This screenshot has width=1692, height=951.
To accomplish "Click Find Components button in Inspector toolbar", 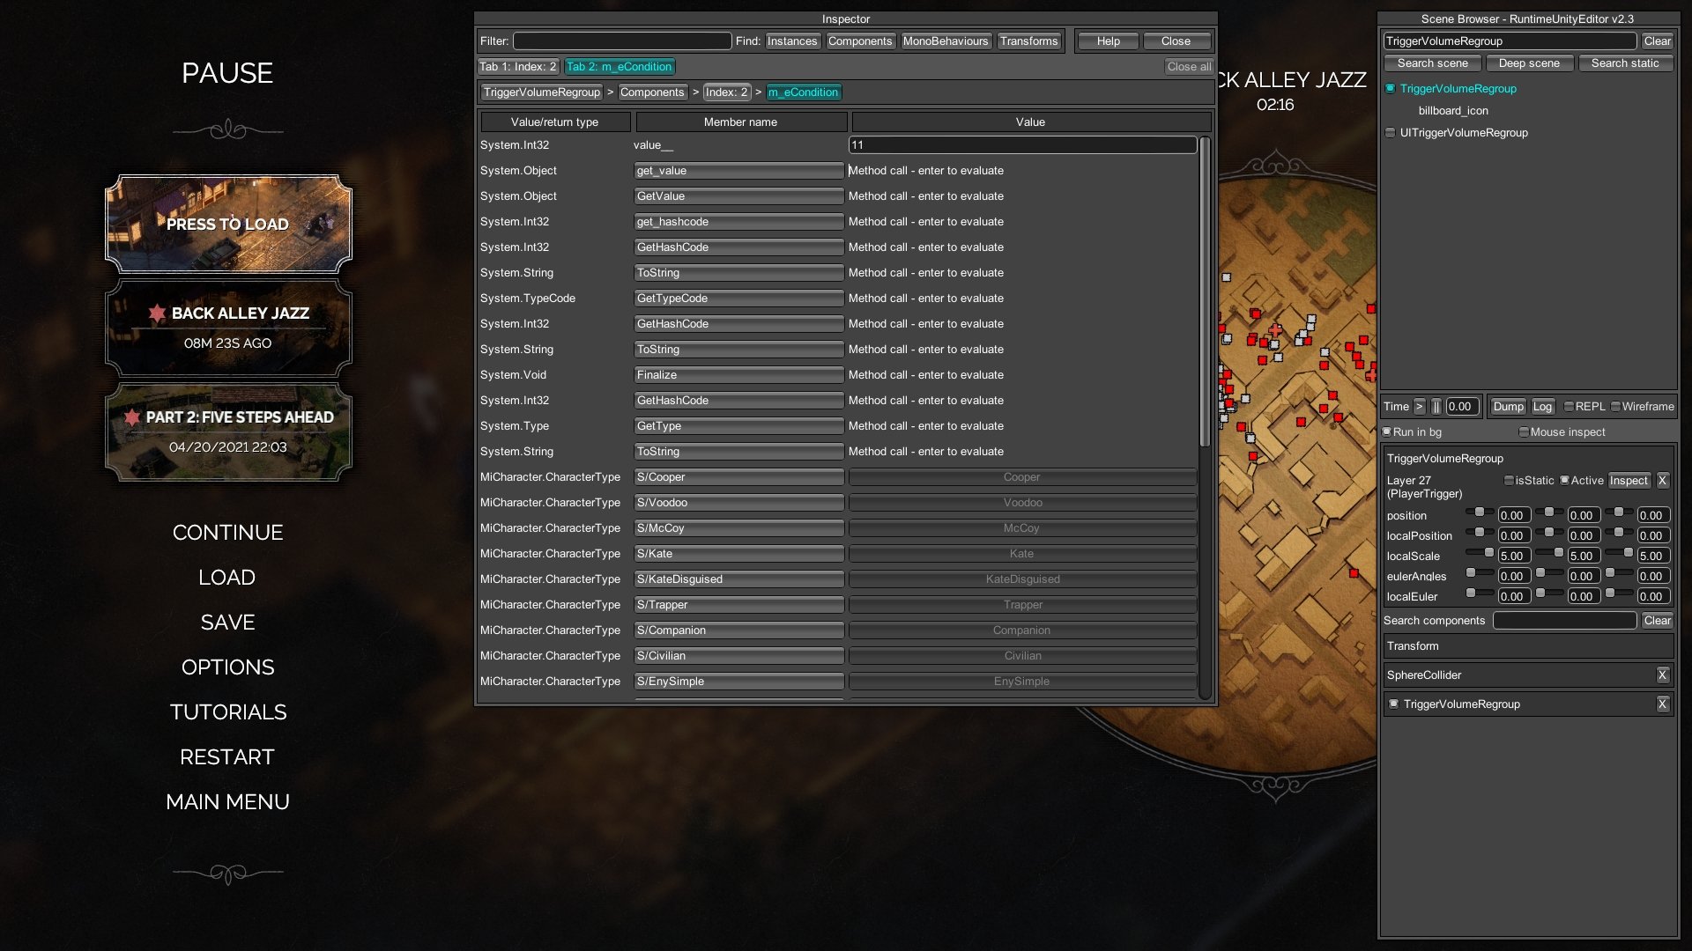I will pyautogui.click(x=859, y=41).
